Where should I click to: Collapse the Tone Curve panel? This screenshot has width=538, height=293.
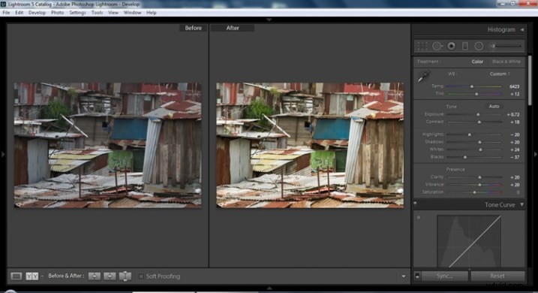tap(522, 204)
